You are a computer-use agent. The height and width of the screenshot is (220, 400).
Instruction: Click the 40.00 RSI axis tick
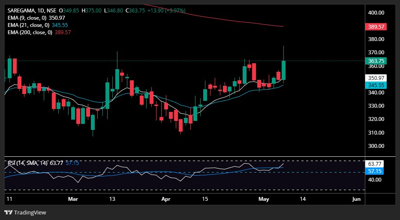click(x=375, y=180)
